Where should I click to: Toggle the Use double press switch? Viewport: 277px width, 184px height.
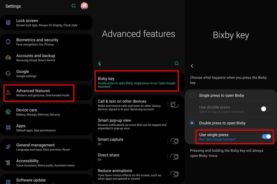click(266, 109)
